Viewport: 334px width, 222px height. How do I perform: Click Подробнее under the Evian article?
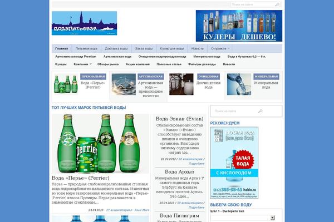coord(197,164)
